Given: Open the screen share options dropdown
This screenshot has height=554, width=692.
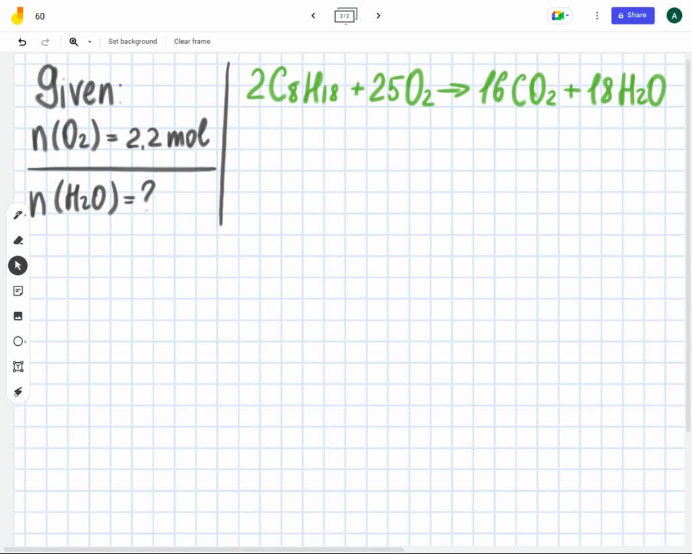Looking at the screenshot, I should [568, 15].
